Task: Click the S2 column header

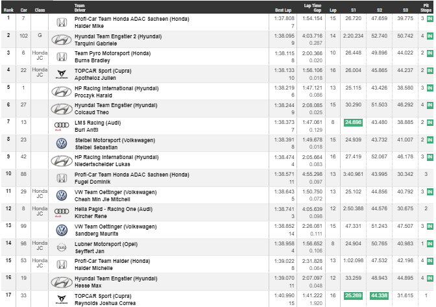Action: (x=380, y=10)
